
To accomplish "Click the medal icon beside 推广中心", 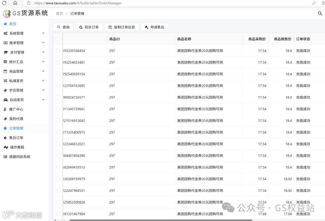I will tap(5, 109).
